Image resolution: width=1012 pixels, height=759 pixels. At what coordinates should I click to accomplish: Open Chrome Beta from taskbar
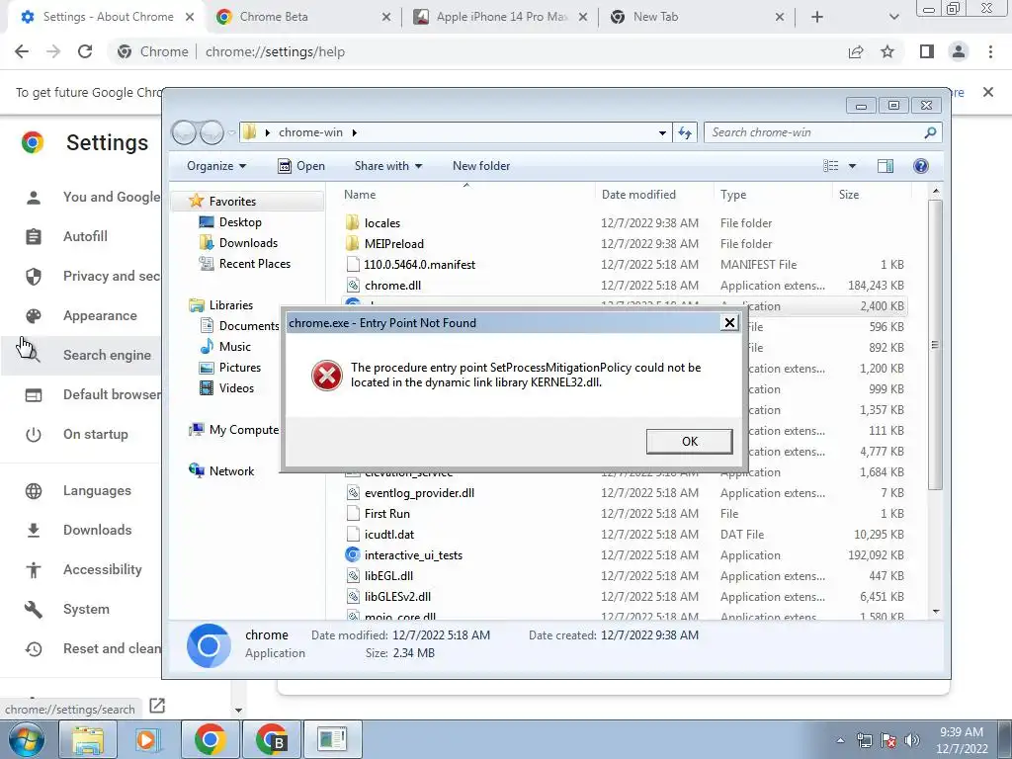(271, 739)
